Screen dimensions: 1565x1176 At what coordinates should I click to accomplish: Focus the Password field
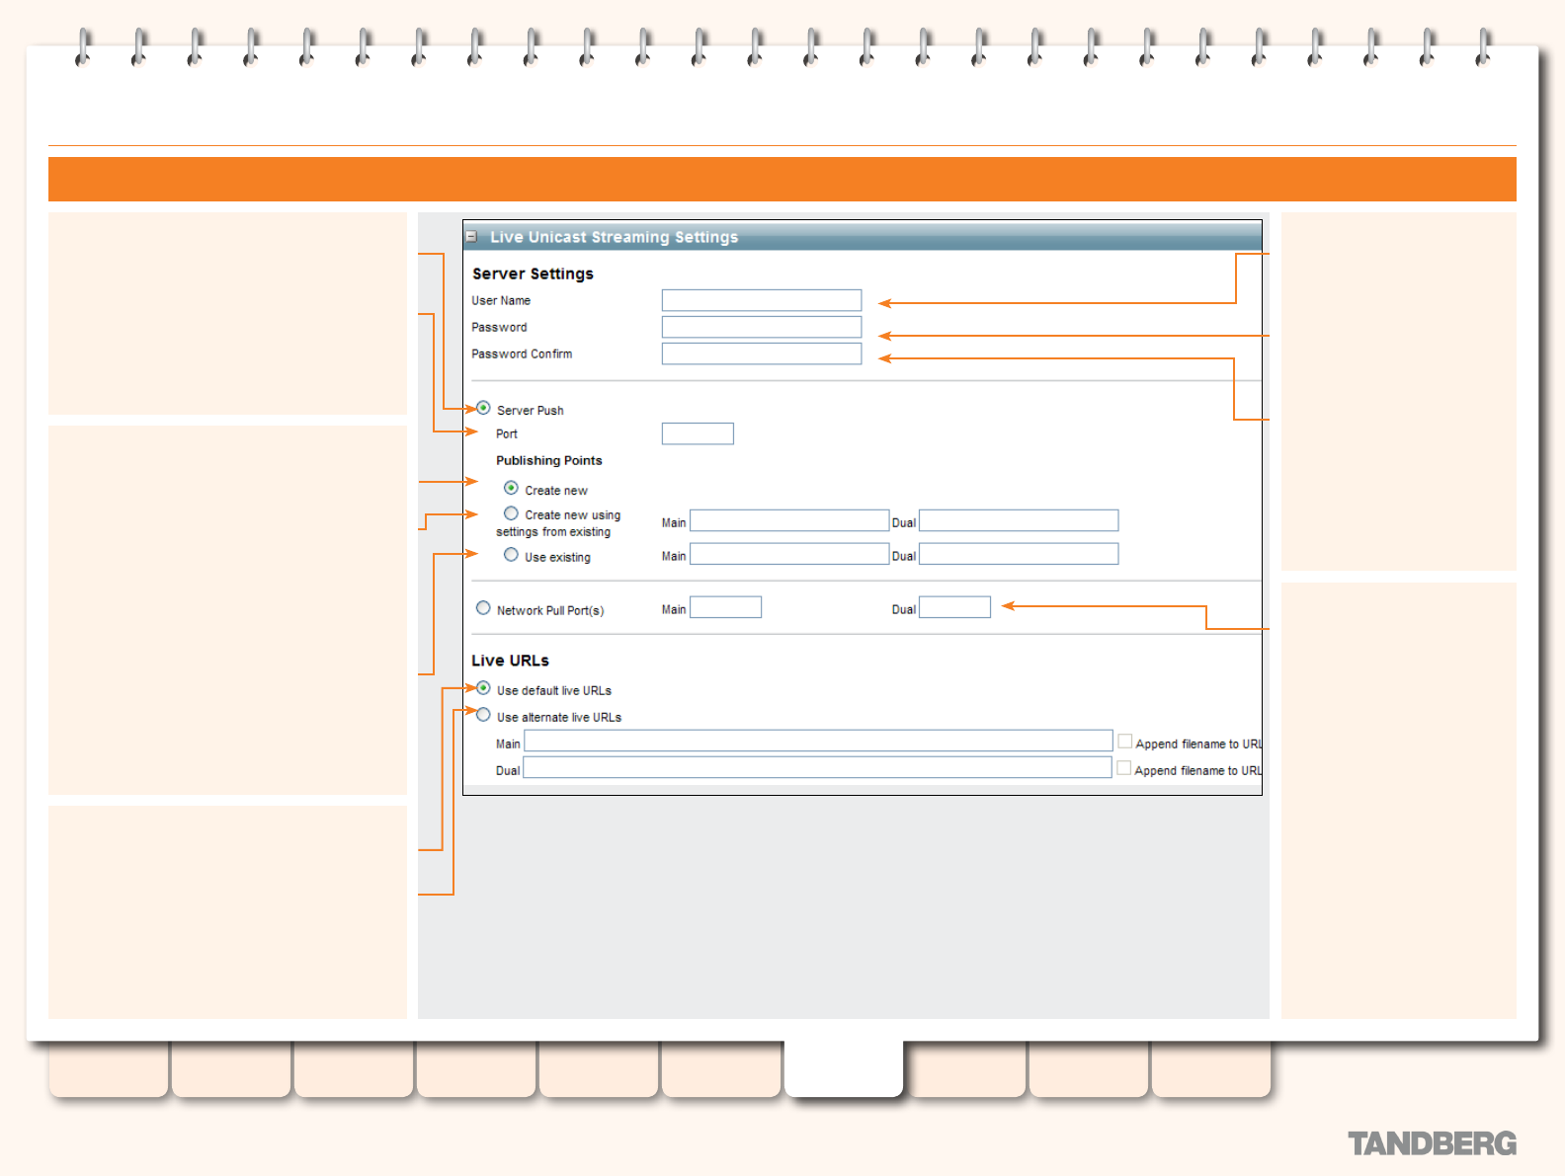click(762, 327)
